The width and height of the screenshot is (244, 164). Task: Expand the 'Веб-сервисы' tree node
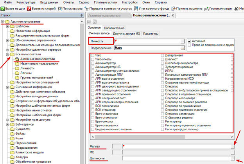[7, 124]
